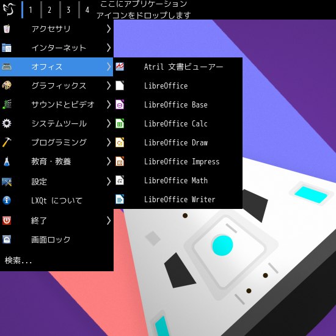Viewport: 336px width, 336px height.
Task: Click the LibreOffice Draw icon
Action: click(120, 142)
